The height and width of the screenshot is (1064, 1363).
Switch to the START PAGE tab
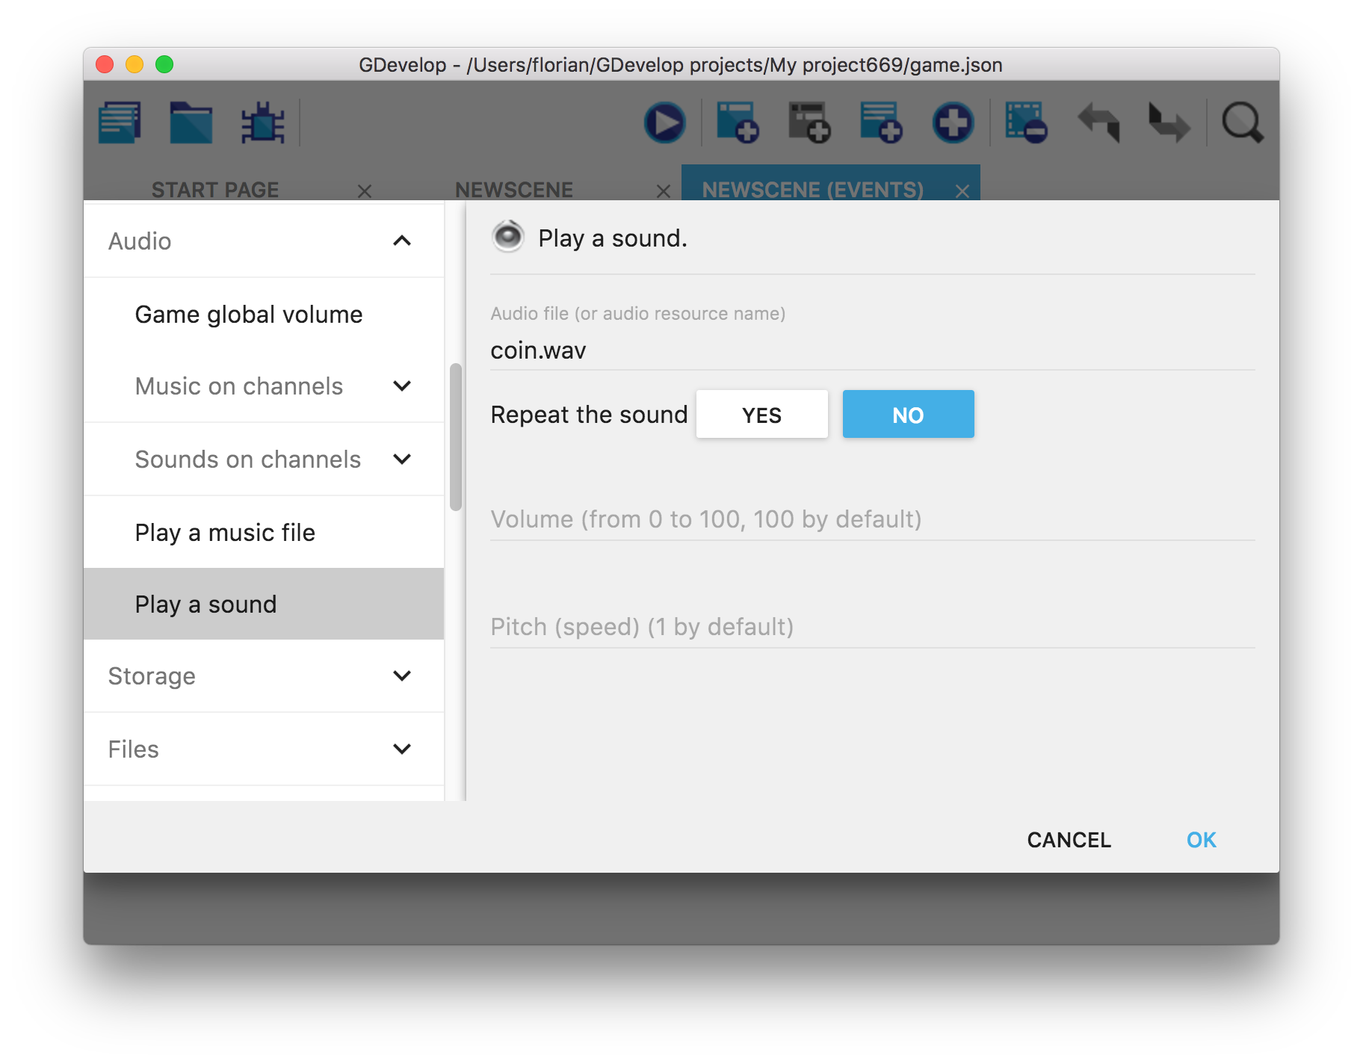pyautogui.click(x=215, y=190)
